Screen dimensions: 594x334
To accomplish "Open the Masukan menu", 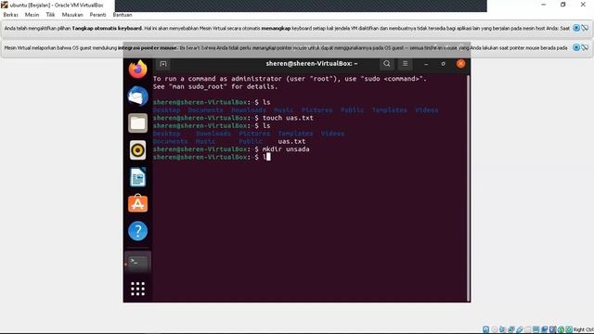I will click(x=72, y=15).
